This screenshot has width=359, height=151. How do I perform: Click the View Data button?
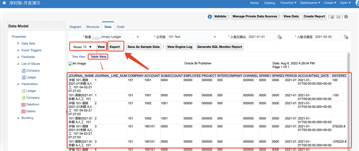tap(291, 16)
